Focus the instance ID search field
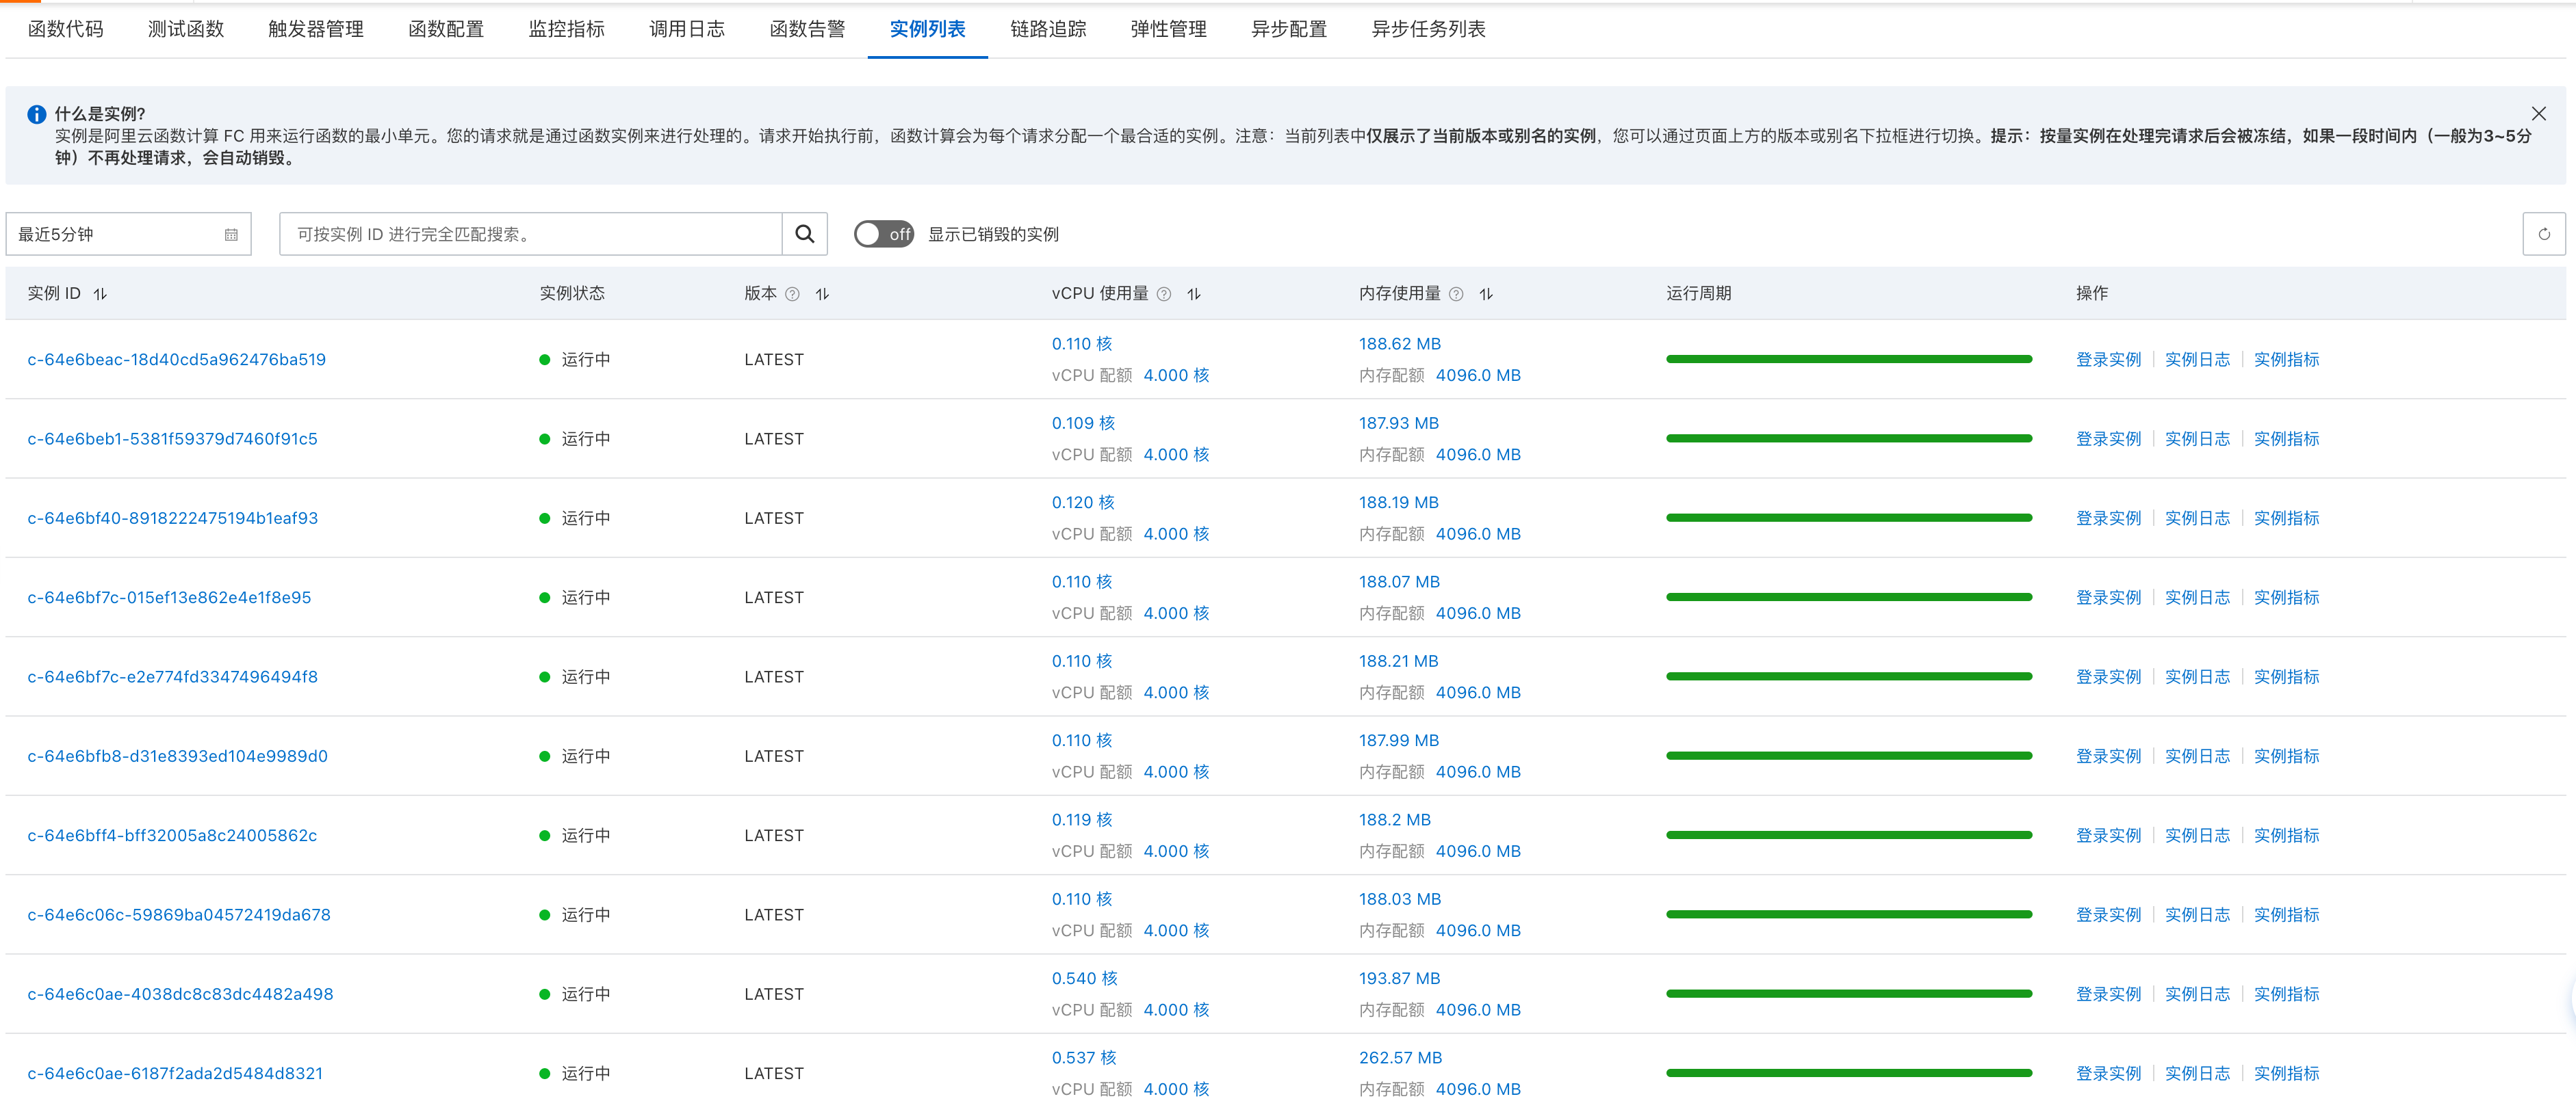The image size is (2576, 1101). (x=530, y=234)
